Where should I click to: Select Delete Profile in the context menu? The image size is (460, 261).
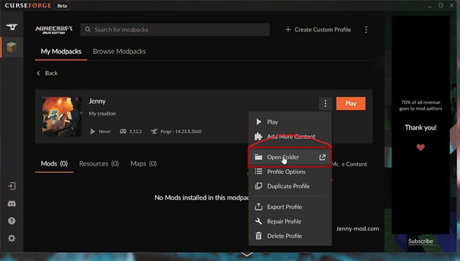[x=284, y=236]
